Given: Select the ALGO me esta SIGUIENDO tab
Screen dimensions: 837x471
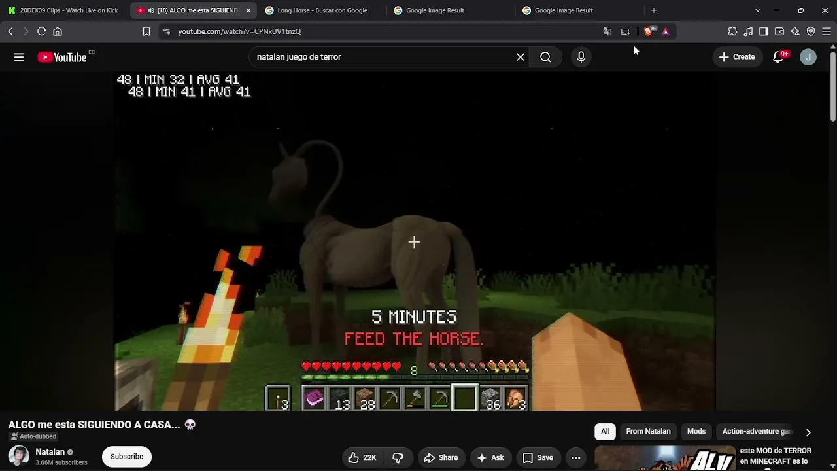Looking at the screenshot, I should pos(193,10).
